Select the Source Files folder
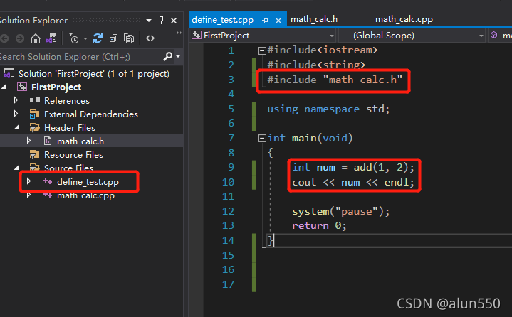512x317 pixels. pyautogui.click(x=68, y=168)
